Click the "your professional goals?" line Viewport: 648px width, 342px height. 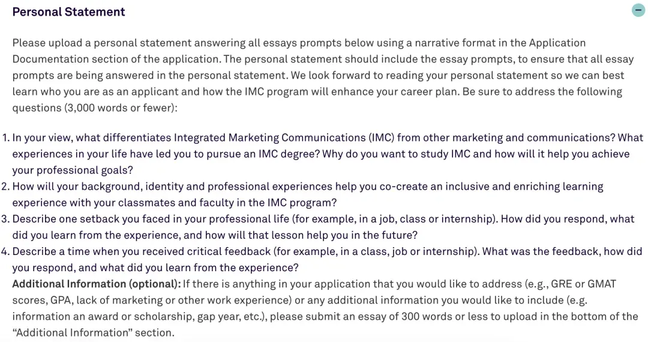coord(73,170)
